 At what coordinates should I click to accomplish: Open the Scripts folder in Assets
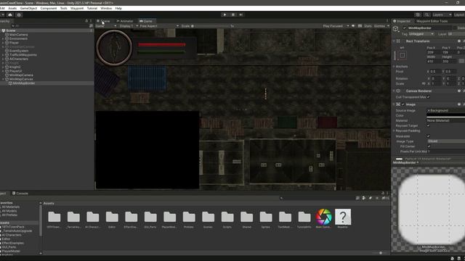point(227,219)
